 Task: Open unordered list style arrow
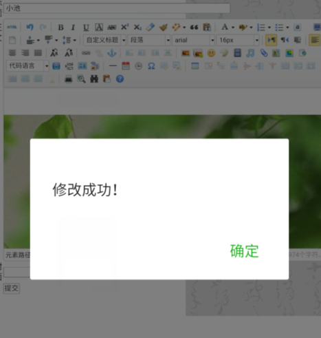pos(287,28)
